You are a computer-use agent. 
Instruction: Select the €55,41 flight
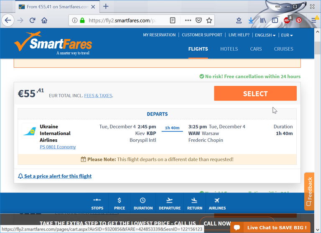(255, 93)
